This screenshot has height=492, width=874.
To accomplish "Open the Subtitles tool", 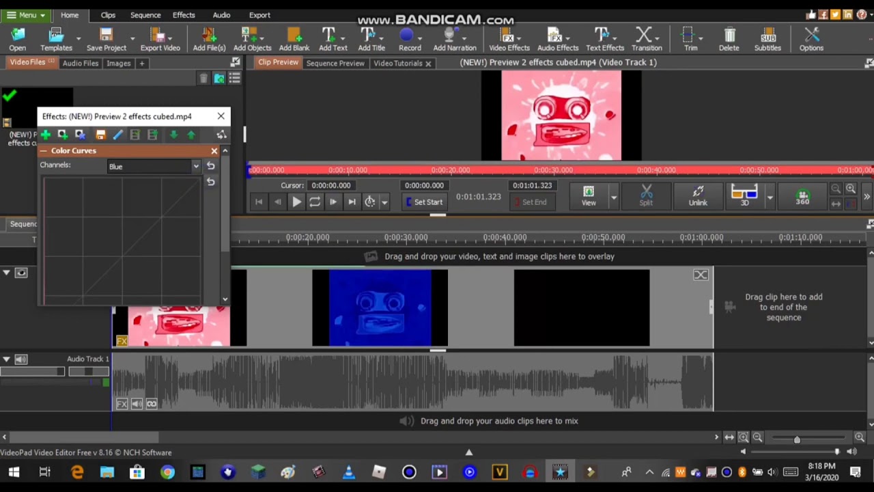I will click(x=767, y=39).
